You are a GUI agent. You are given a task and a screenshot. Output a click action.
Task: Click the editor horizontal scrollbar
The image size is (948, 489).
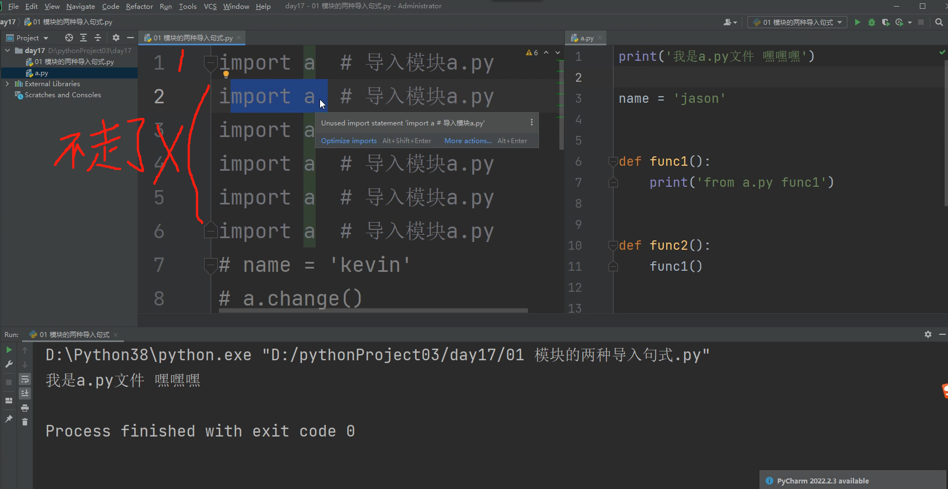tap(373, 311)
